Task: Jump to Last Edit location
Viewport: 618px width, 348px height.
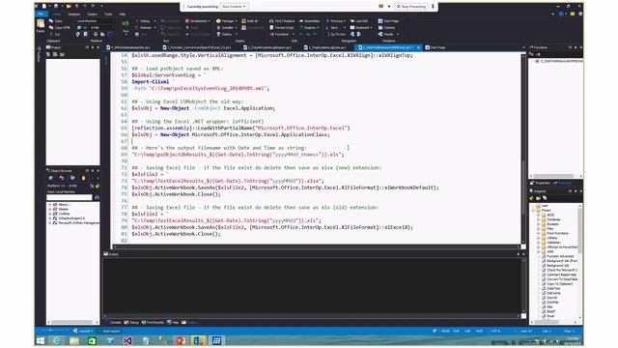Action: point(358,21)
